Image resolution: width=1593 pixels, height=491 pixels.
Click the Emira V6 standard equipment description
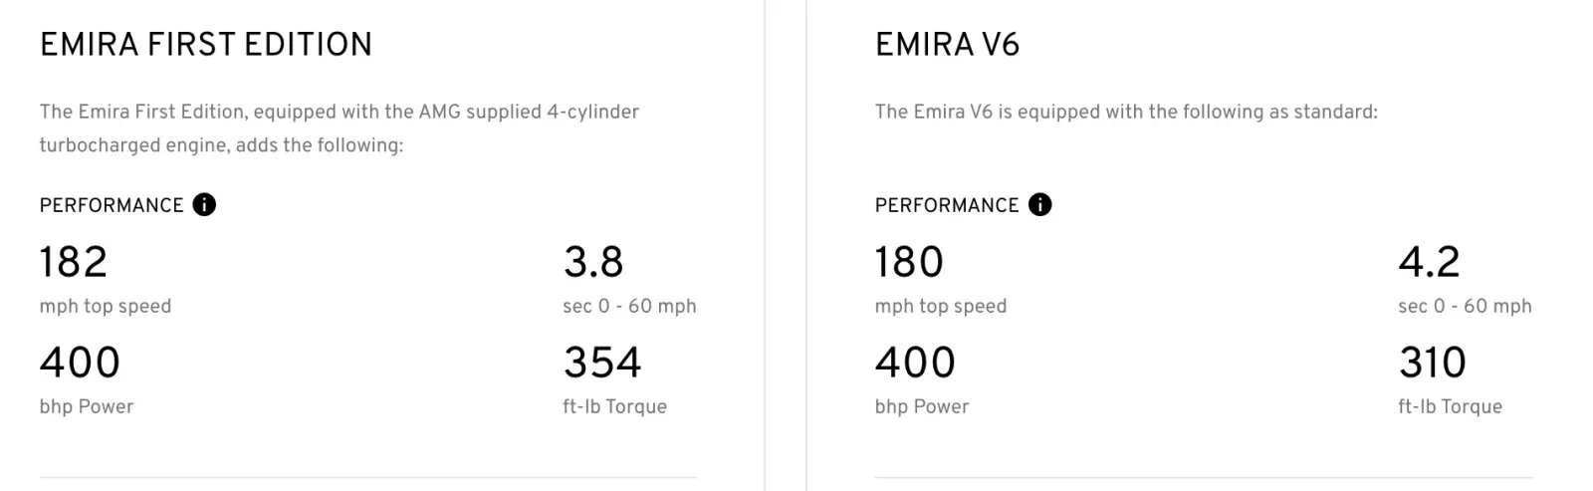tap(1125, 113)
